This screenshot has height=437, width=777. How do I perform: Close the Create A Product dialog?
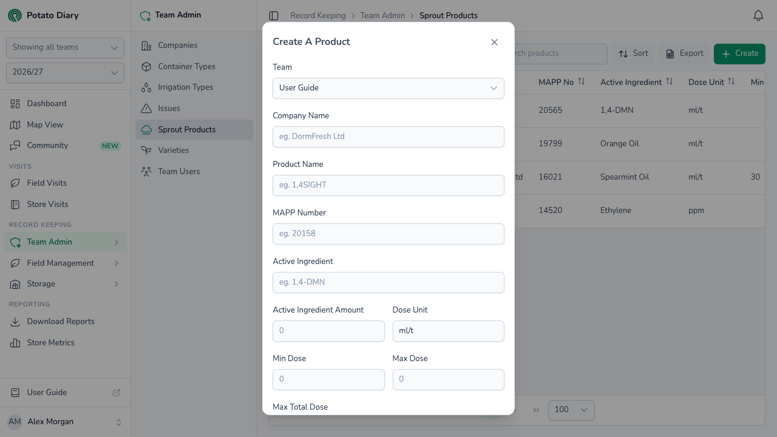click(x=494, y=42)
